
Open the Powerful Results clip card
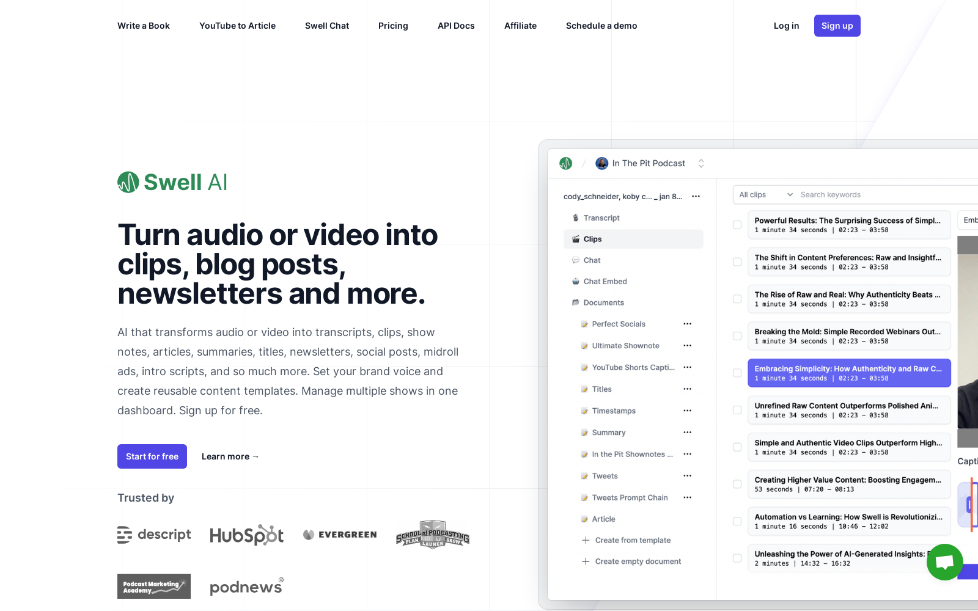click(849, 225)
